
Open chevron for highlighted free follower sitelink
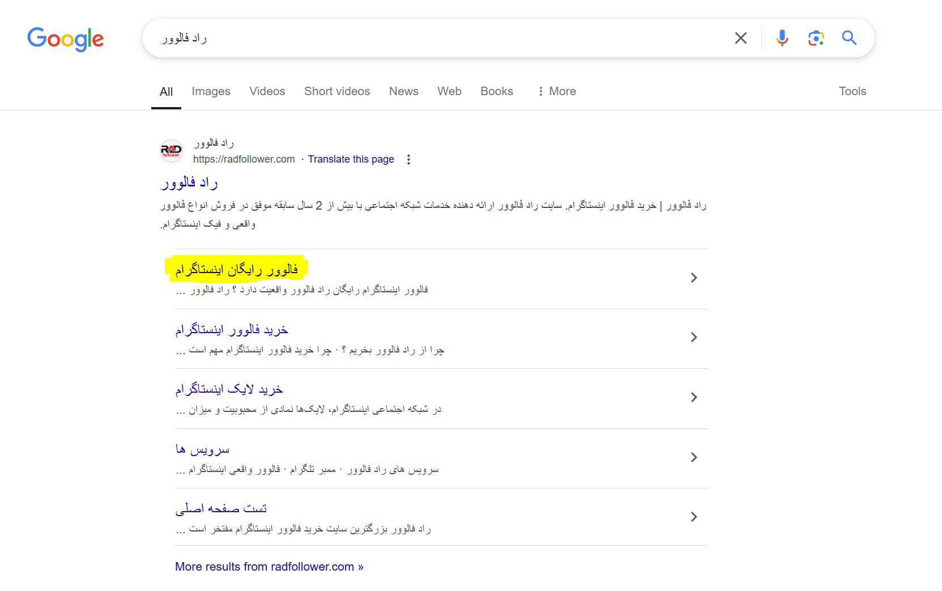click(x=693, y=278)
